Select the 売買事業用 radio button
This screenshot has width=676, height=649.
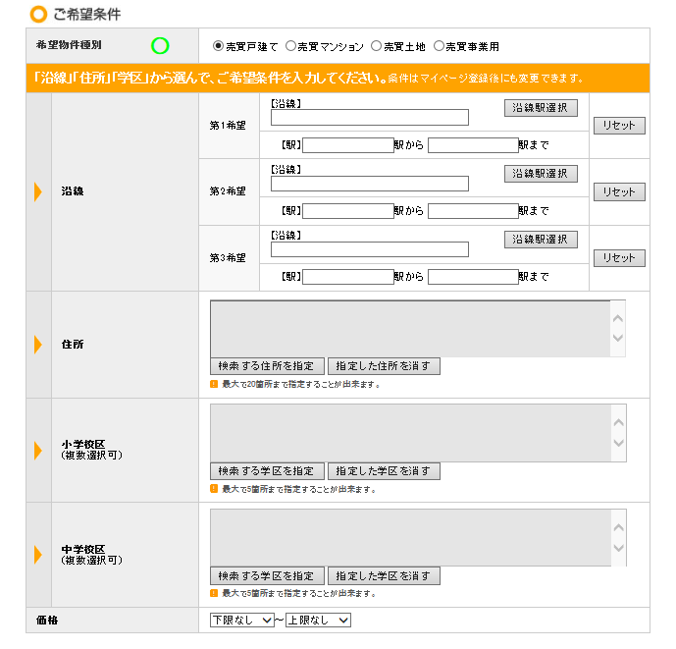point(439,46)
